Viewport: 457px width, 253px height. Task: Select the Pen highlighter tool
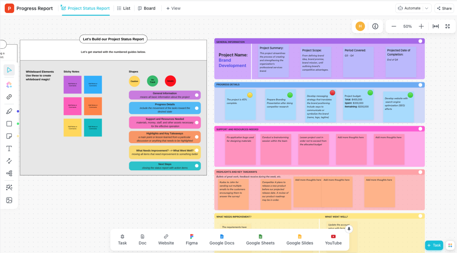[9, 111]
